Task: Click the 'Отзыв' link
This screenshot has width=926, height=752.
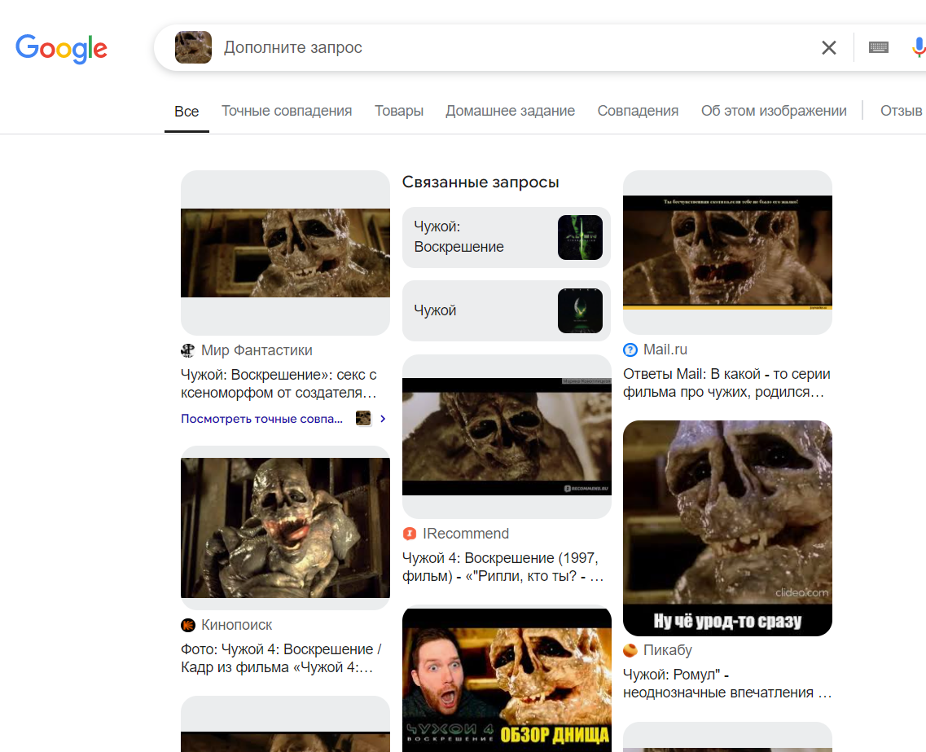Action: (x=902, y=111)
